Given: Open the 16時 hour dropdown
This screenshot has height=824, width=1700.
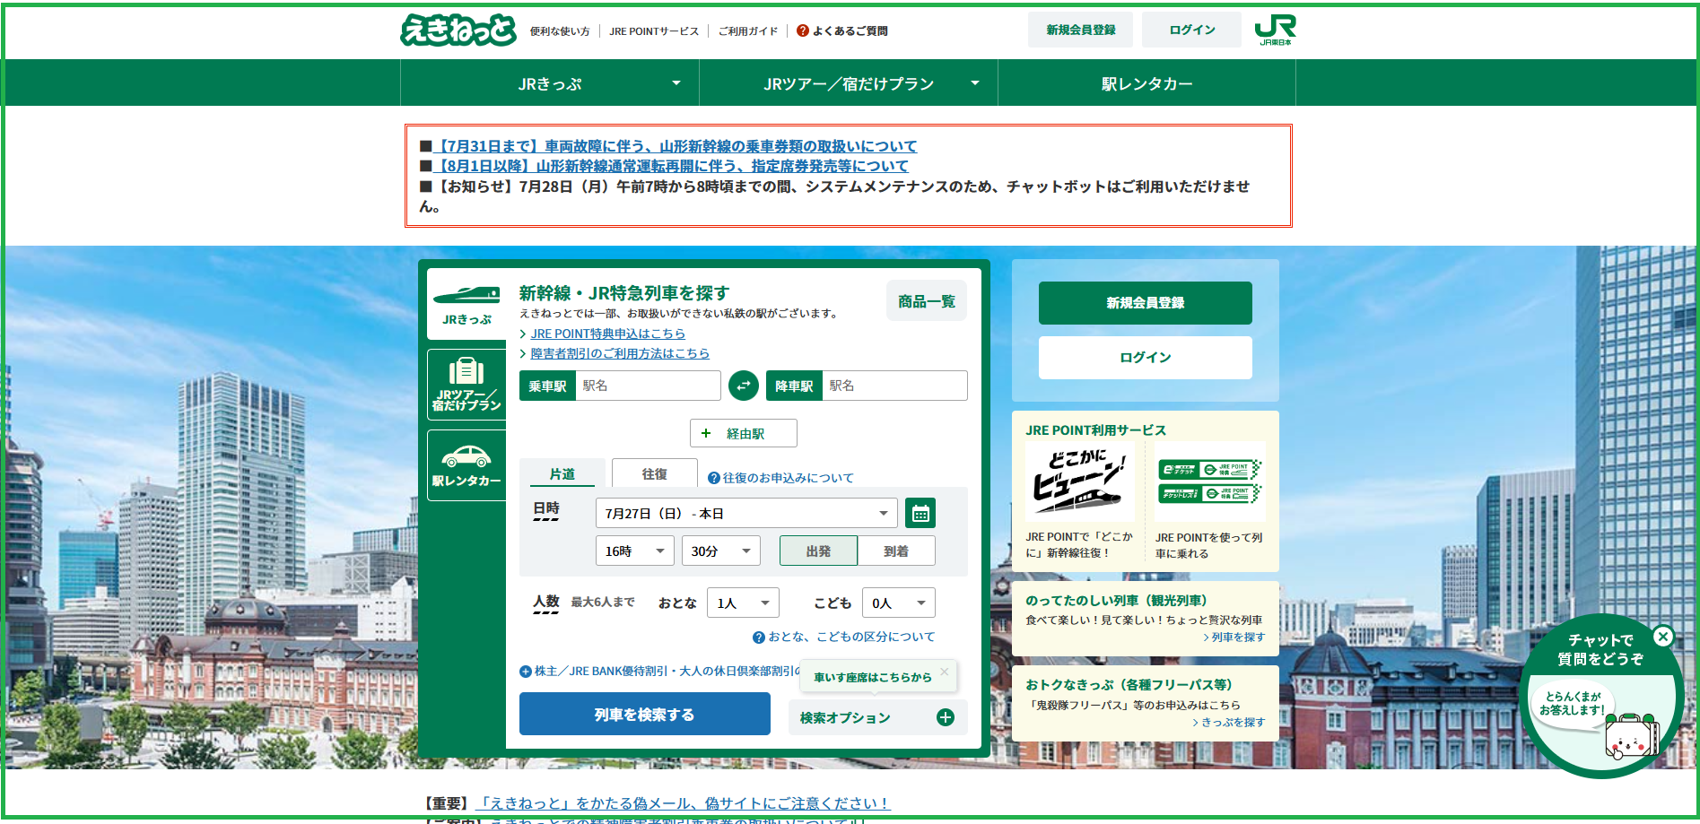Looking at the screenshot, I should click(x=635, y=551).
